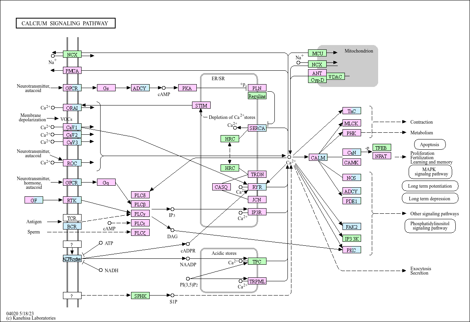Open the Long term potentiation pathway link
The width and height of the screenshot is (470, 322).
click(430, 186)
